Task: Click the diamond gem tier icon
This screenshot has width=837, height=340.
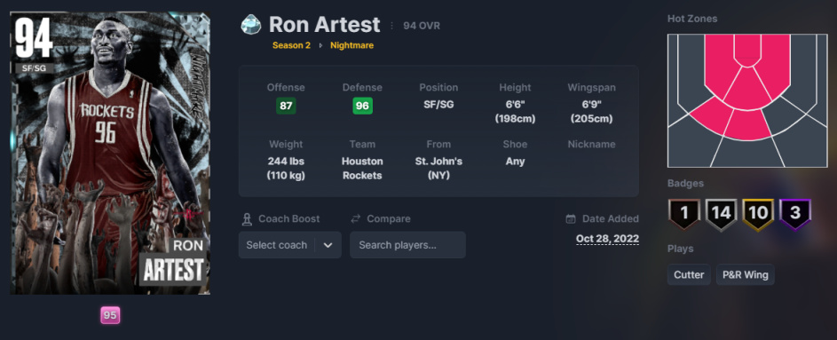Action: pos(250,25)
